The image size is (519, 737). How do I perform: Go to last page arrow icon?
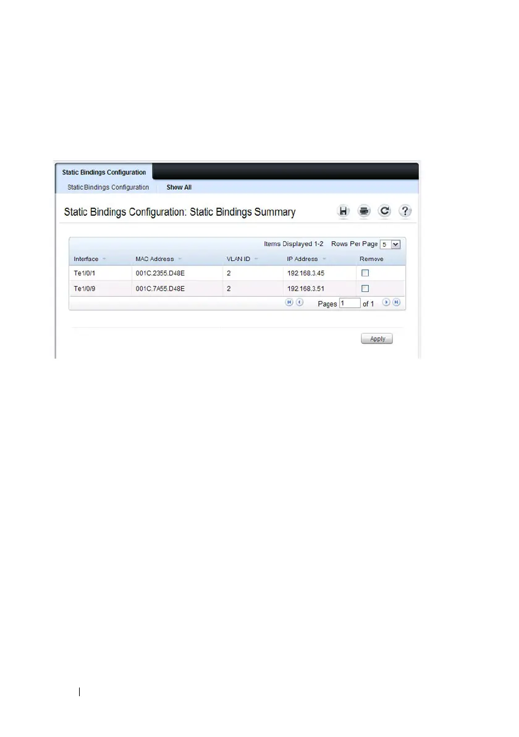pyautogui.click(x=396, y=303)
